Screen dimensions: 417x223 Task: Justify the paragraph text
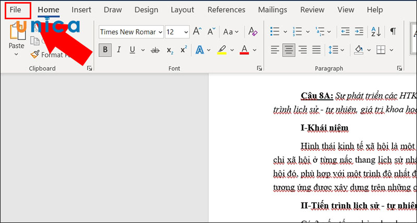[316, 50]
